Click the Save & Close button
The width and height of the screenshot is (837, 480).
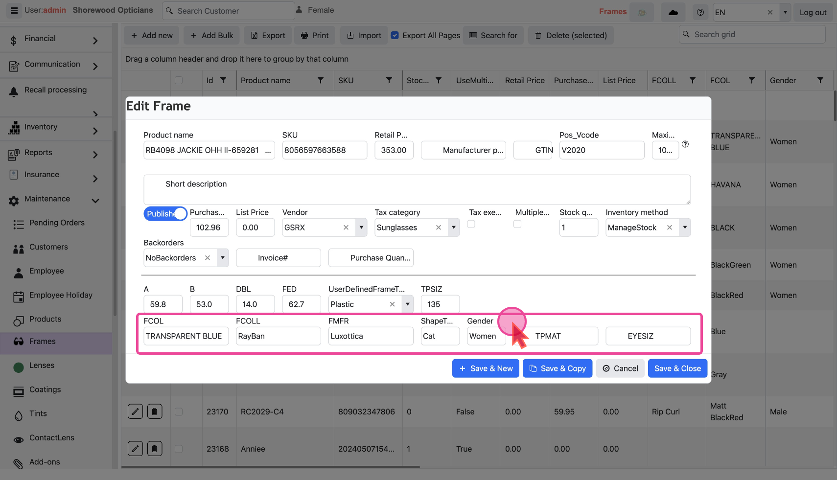[677, 368]
